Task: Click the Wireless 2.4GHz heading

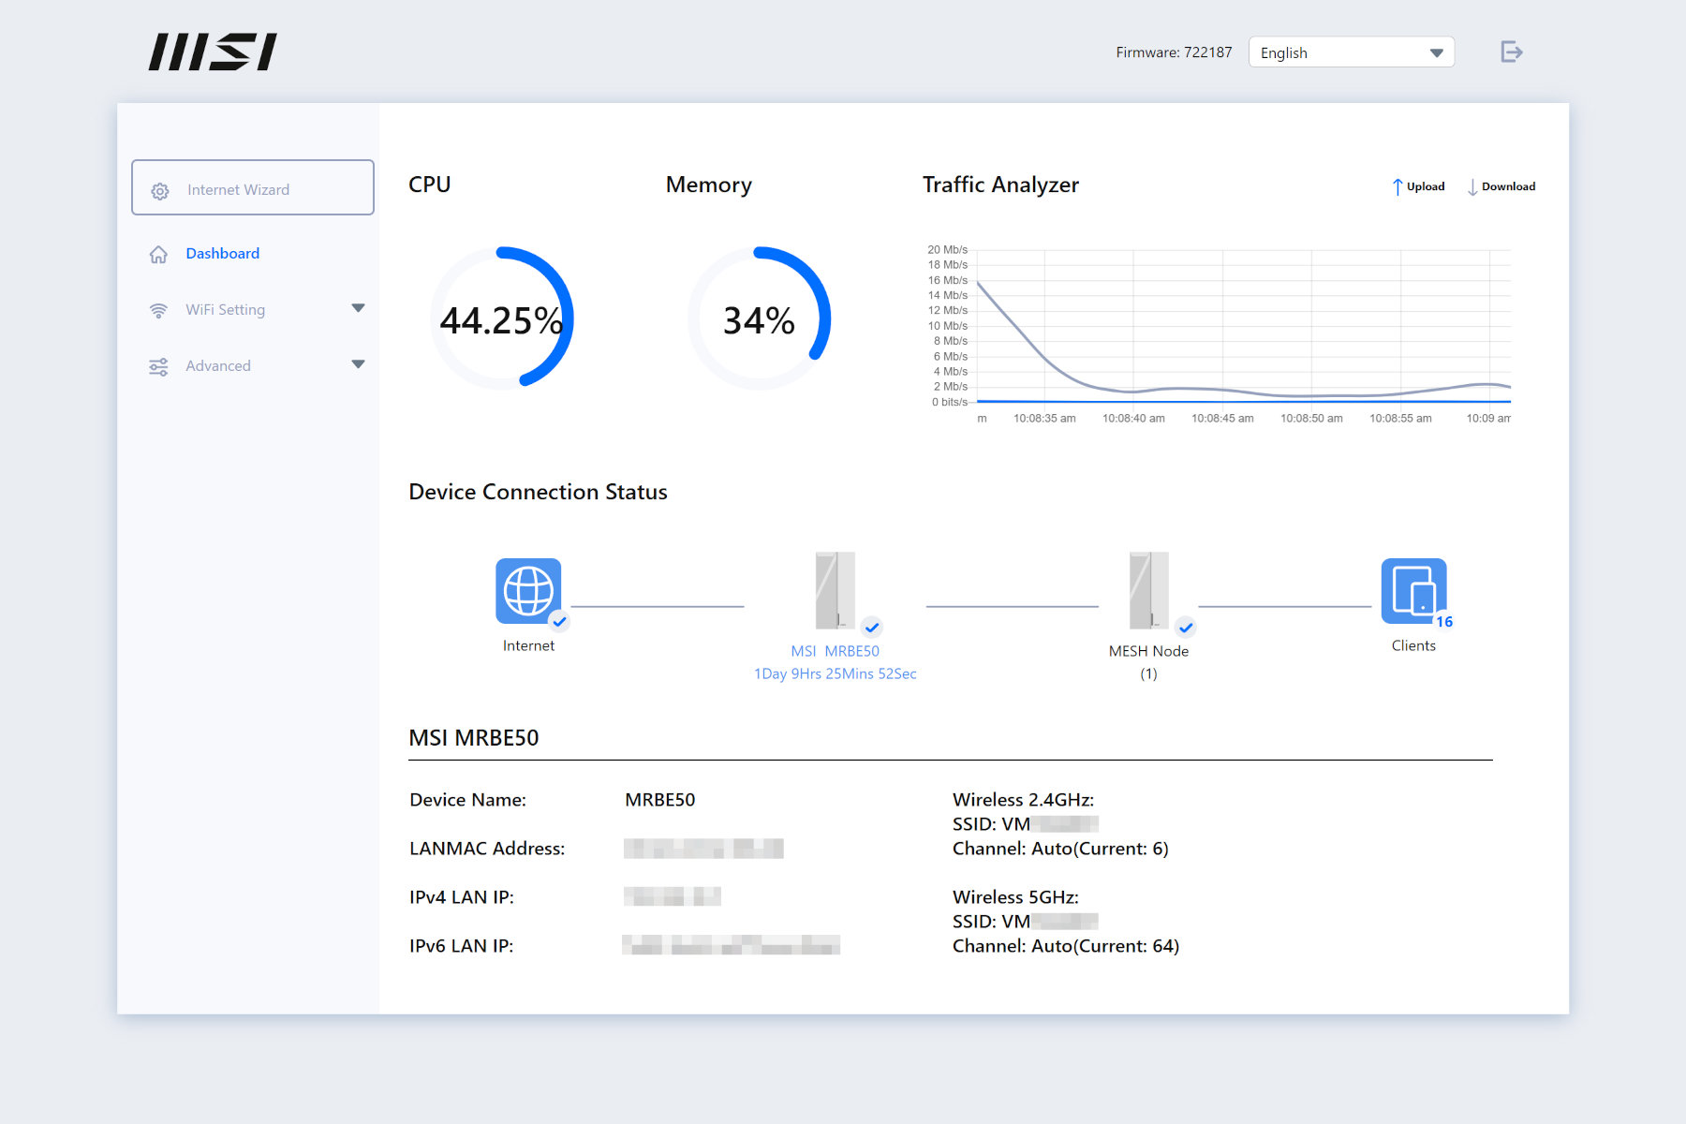Action: pos(1023,800)
